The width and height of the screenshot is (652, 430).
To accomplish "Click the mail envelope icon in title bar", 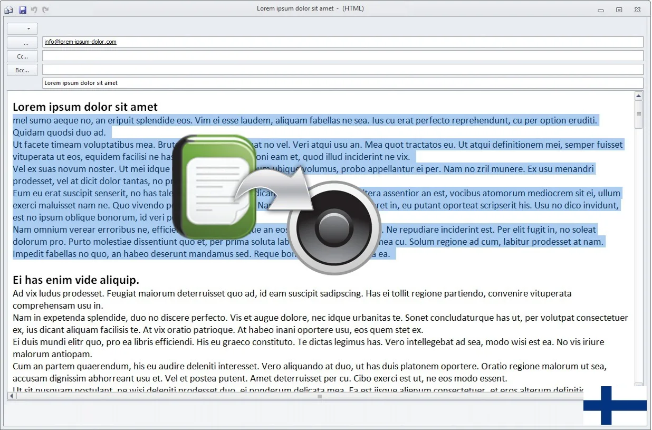I will click(x=9, y=9).
